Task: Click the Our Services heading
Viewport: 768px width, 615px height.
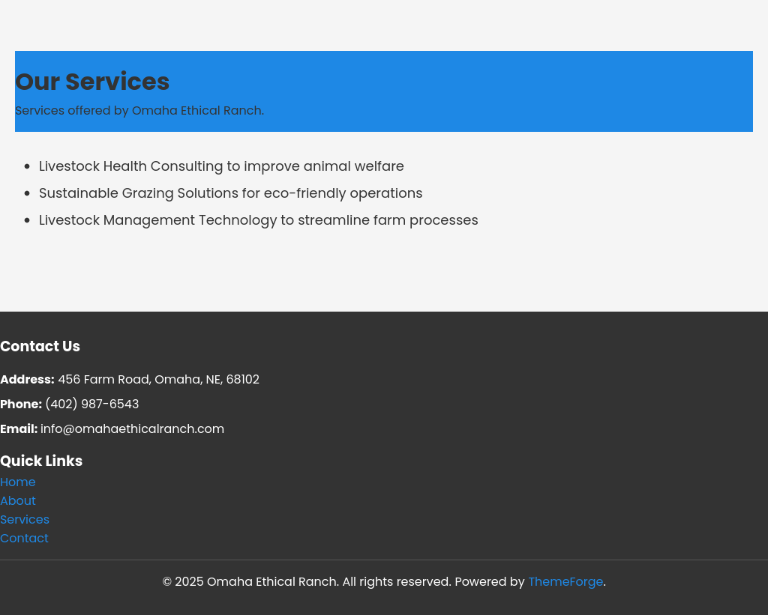Action: coord(92,82)
